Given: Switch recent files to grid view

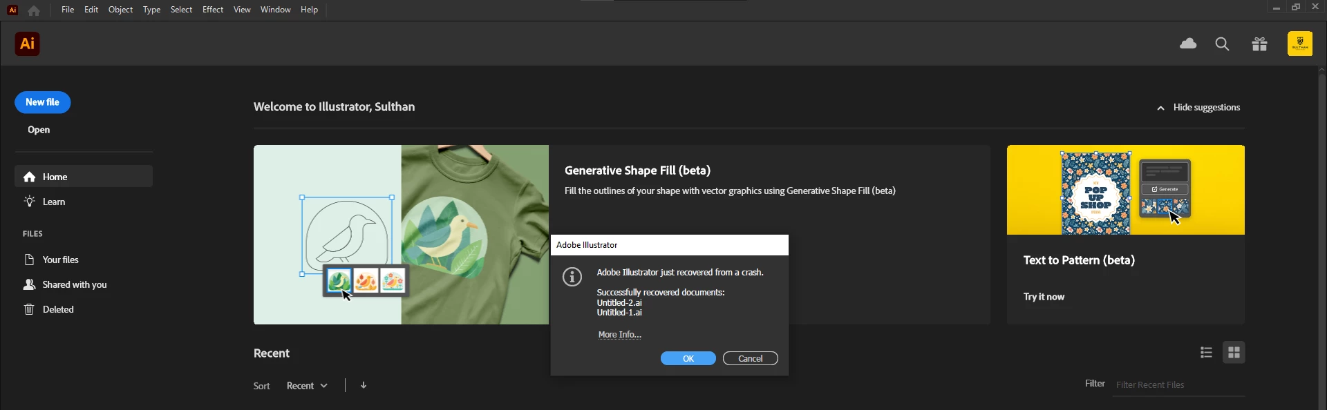Looking at the screenshot, I should tap(1234, 353).
